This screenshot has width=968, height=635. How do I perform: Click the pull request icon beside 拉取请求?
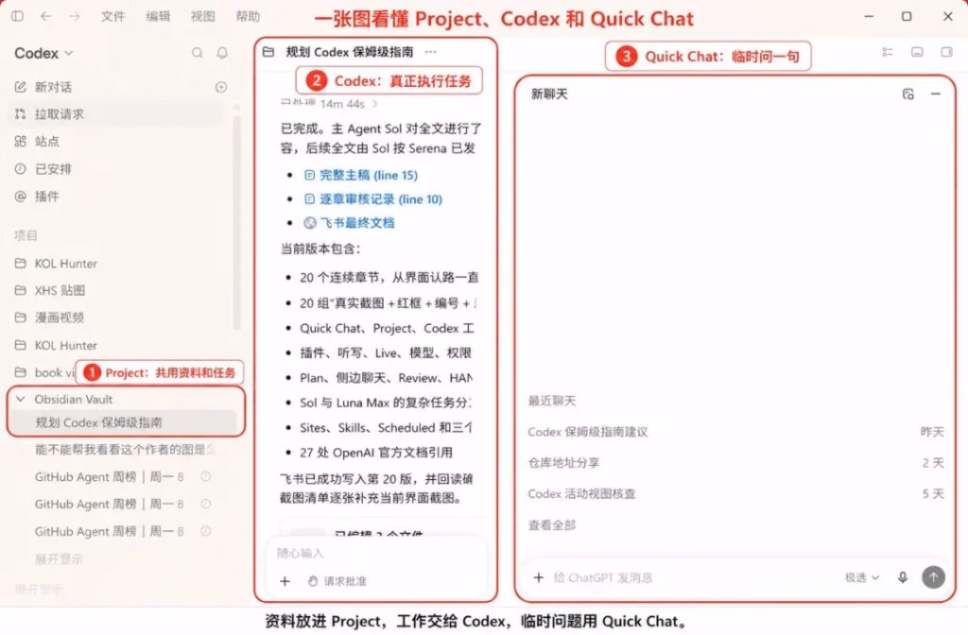coord(21,114)
